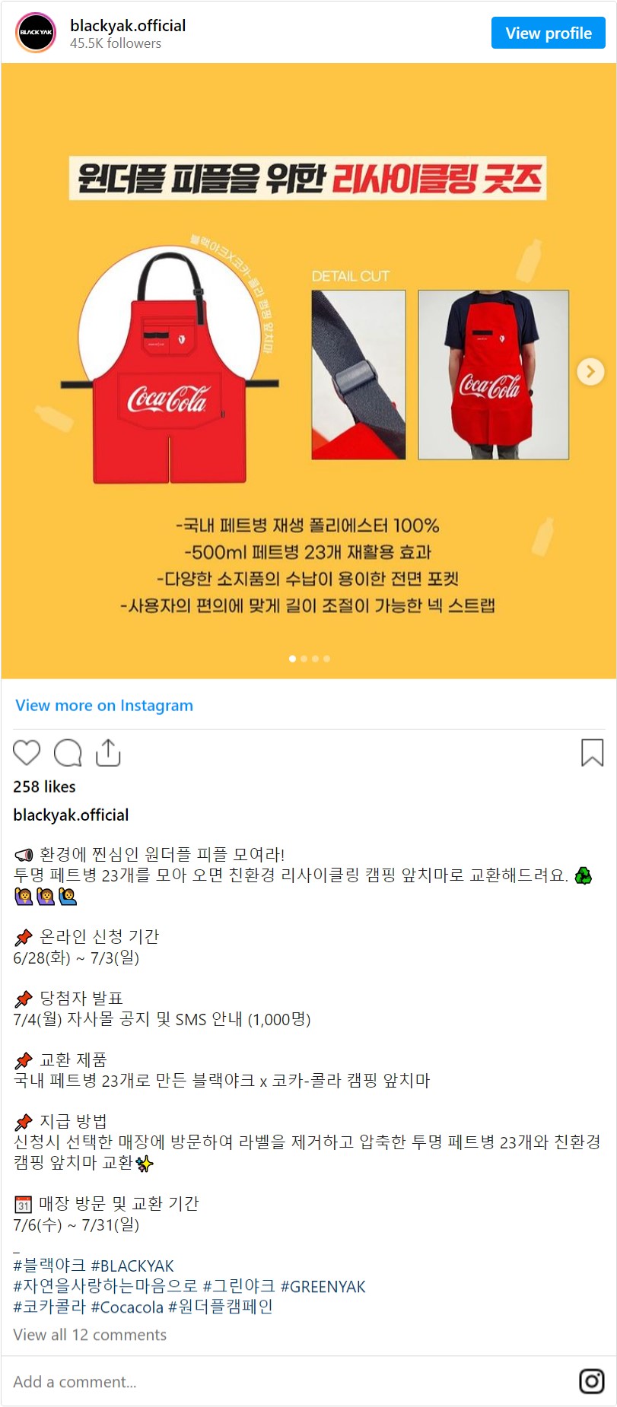This screenshot has width=617, height=1407.
Task: Open the #BLACKYAK hashtag
Action: [x=132, y=1266]
